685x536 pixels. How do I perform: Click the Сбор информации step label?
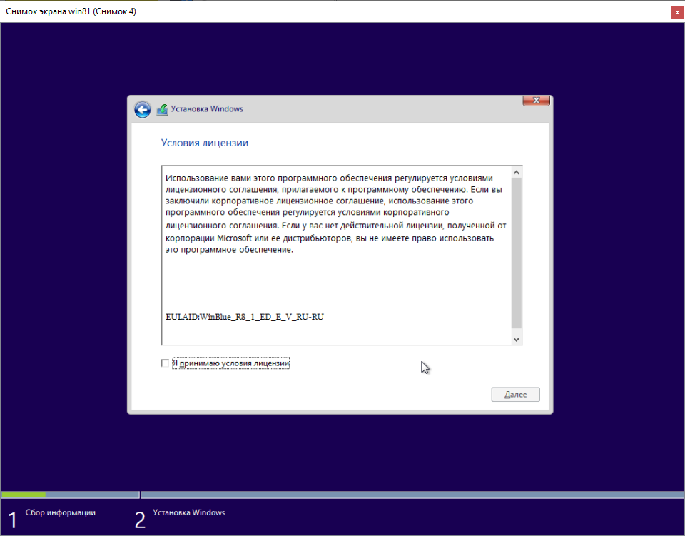pyautogui.click(x=60, y=512)
